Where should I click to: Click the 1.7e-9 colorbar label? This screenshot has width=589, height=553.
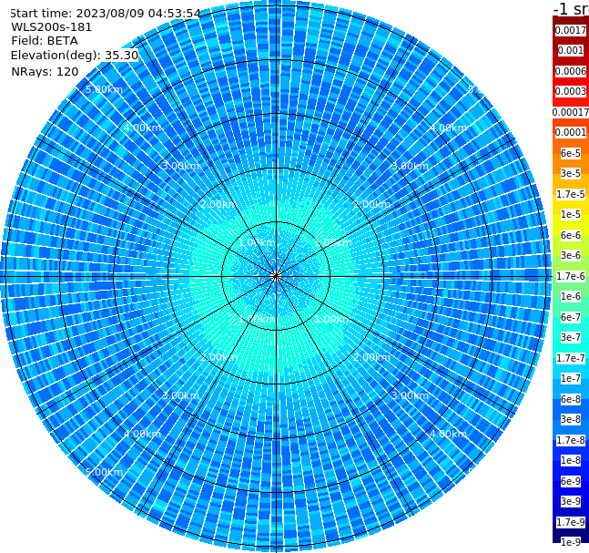(x=571, y=522)
